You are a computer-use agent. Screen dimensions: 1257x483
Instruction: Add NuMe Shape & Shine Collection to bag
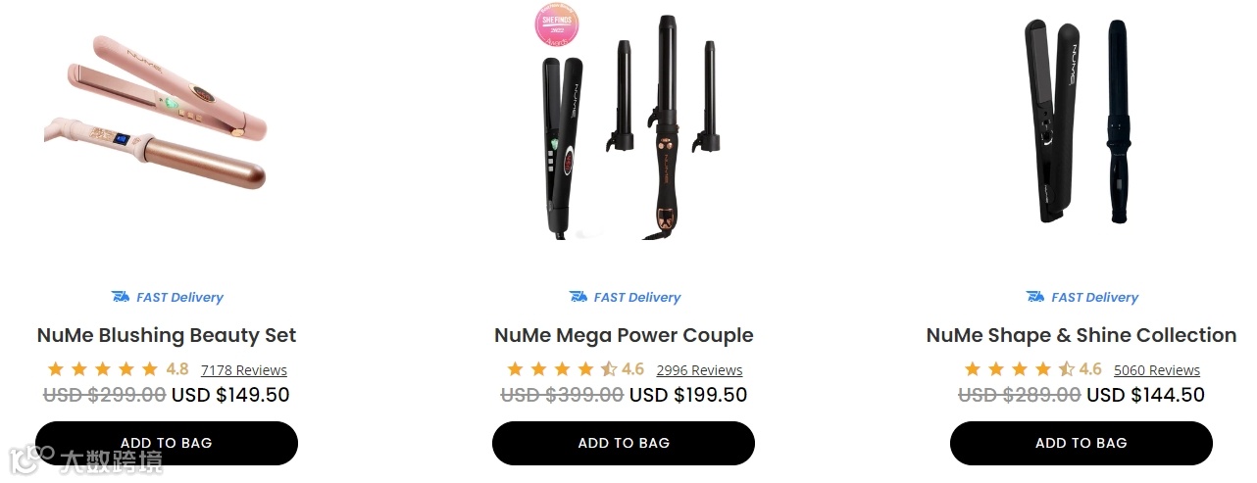[1081, 443]
